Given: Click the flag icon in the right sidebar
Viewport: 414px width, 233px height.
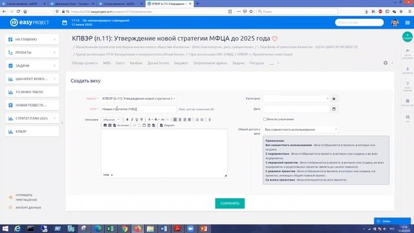Looking at the screenshot, I should click(408, 50).
